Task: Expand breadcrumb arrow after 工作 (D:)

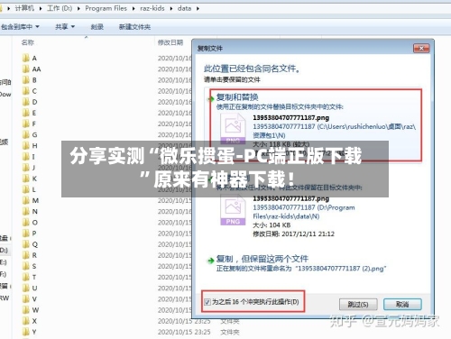Action: [78, 8]
